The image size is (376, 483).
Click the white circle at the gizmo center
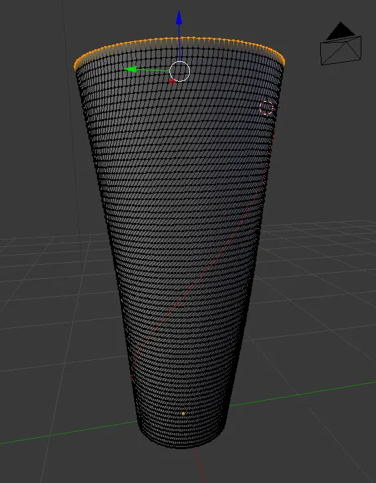[x=179, y=71]
